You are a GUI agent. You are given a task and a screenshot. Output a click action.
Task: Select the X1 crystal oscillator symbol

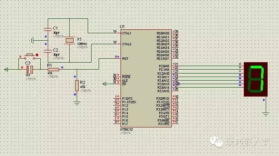[69, 40]
